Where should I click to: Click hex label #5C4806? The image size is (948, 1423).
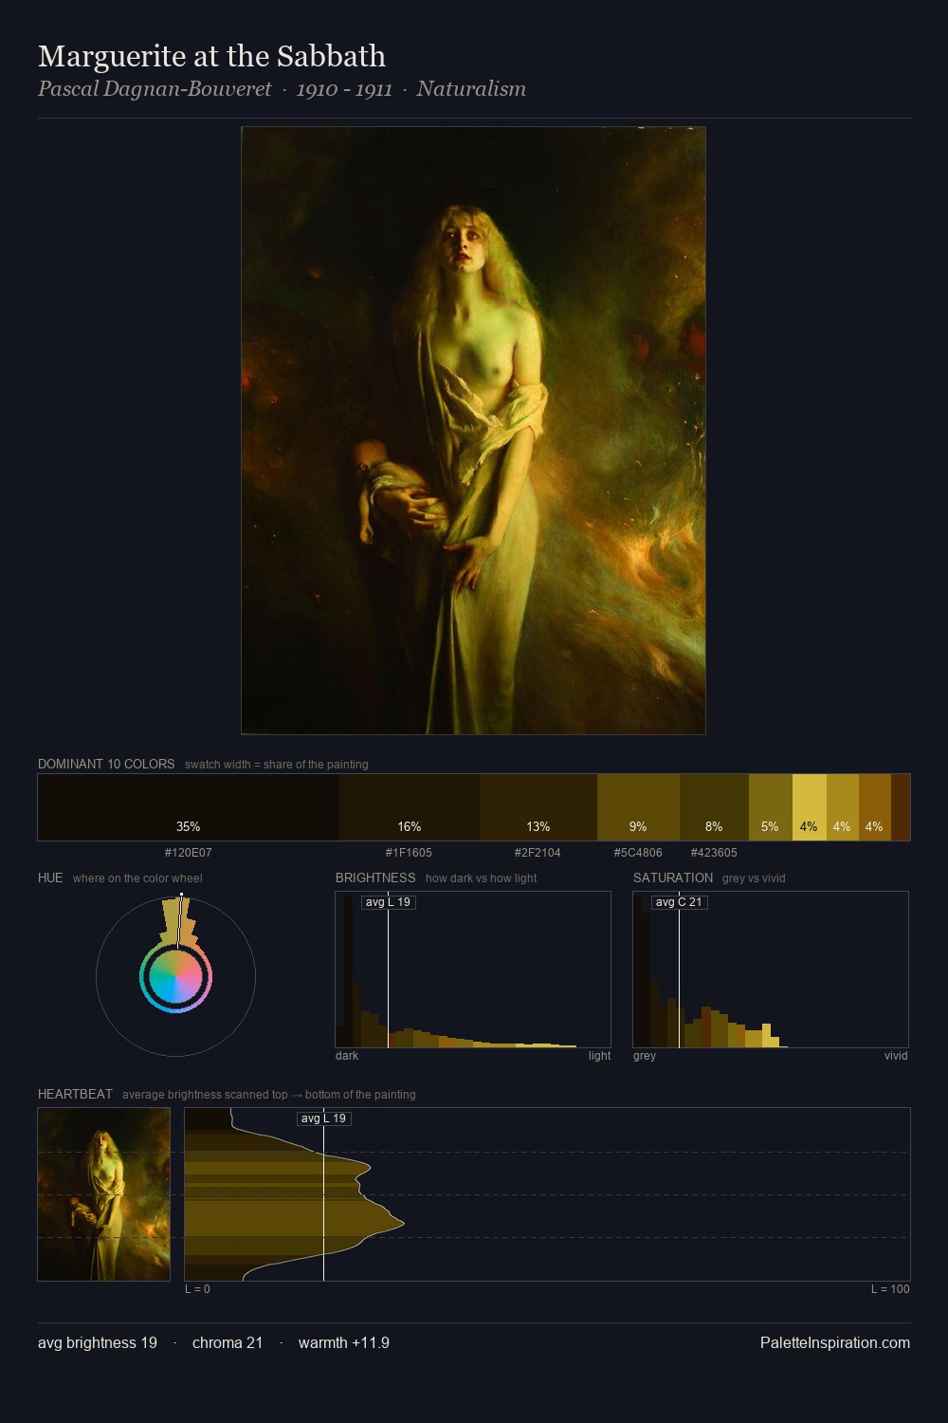[638, 853]
